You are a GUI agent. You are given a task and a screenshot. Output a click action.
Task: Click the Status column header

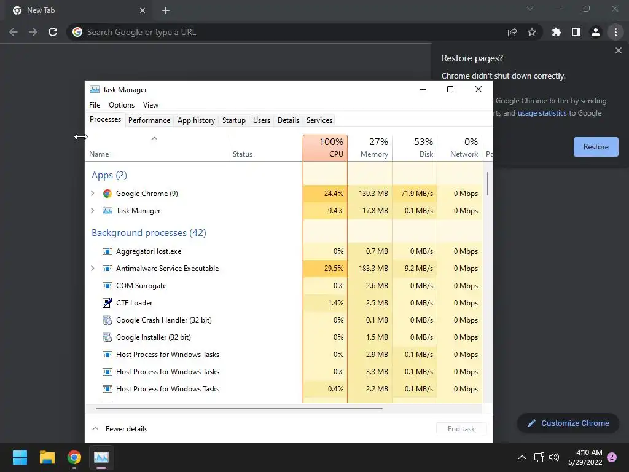click(x=265, y=148)
